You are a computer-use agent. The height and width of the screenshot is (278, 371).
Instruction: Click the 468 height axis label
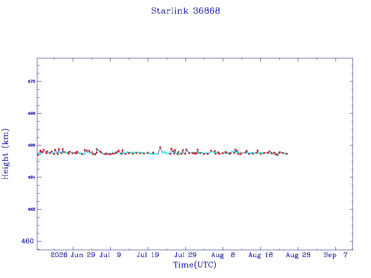click(x=32, y=113)
